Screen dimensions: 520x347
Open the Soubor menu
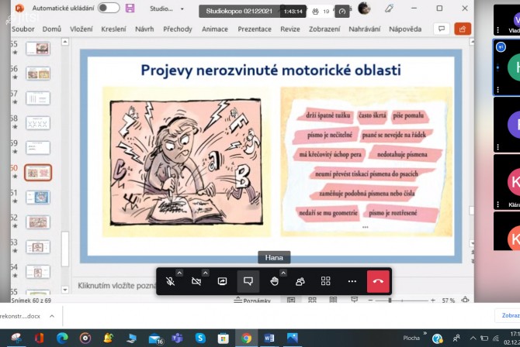pos(23,29)
